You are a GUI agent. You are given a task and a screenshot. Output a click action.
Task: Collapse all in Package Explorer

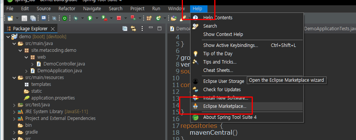pos(125,29)
